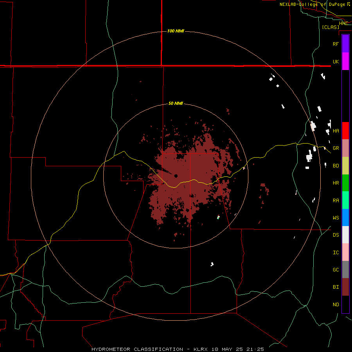The height and width of the screenshot is (352, 352).
Task: Select the GR pink-brown legend swatch
Action: (x=345, y=148)
